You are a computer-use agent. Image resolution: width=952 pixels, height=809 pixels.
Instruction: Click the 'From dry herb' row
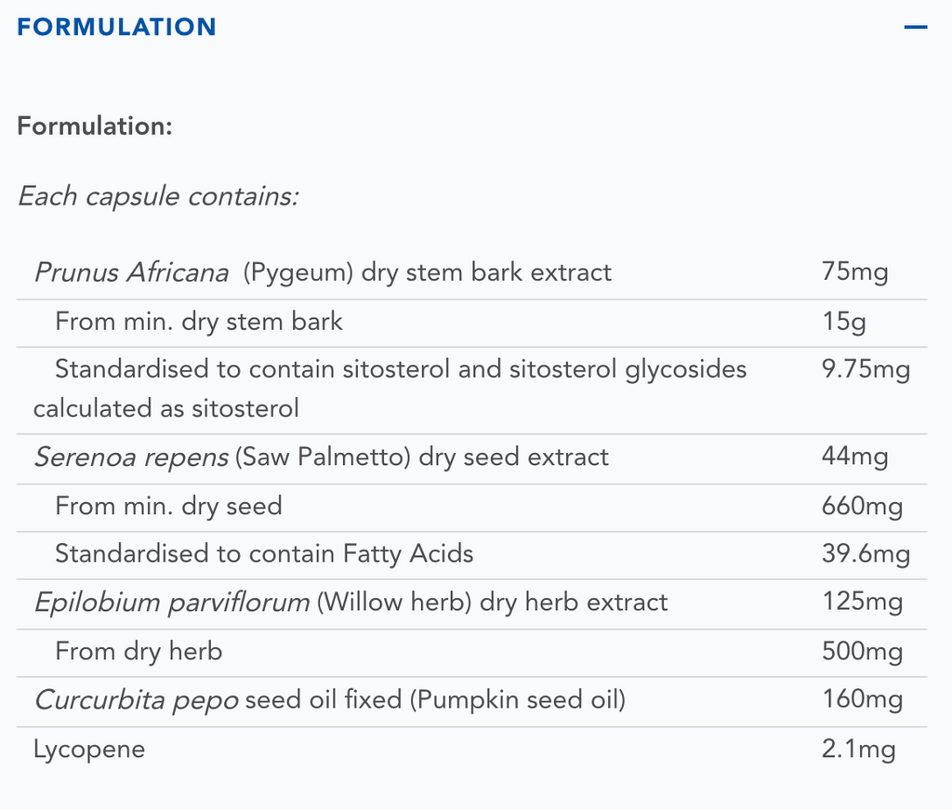pyautogui.click(x=139, y=651)
